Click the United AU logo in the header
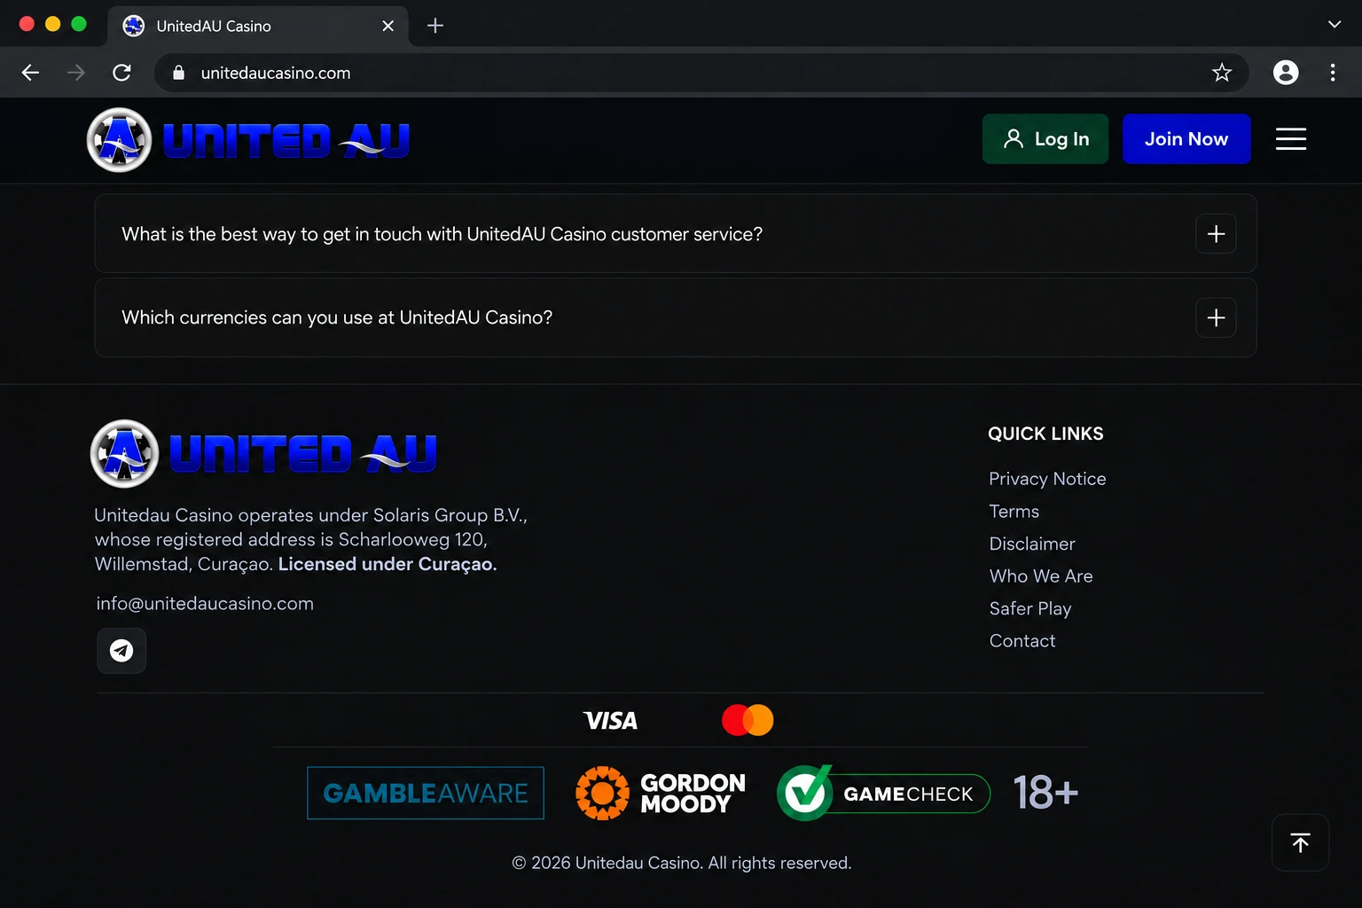The height and width of the screenshot is (908, 1362). tap(248, 140)
